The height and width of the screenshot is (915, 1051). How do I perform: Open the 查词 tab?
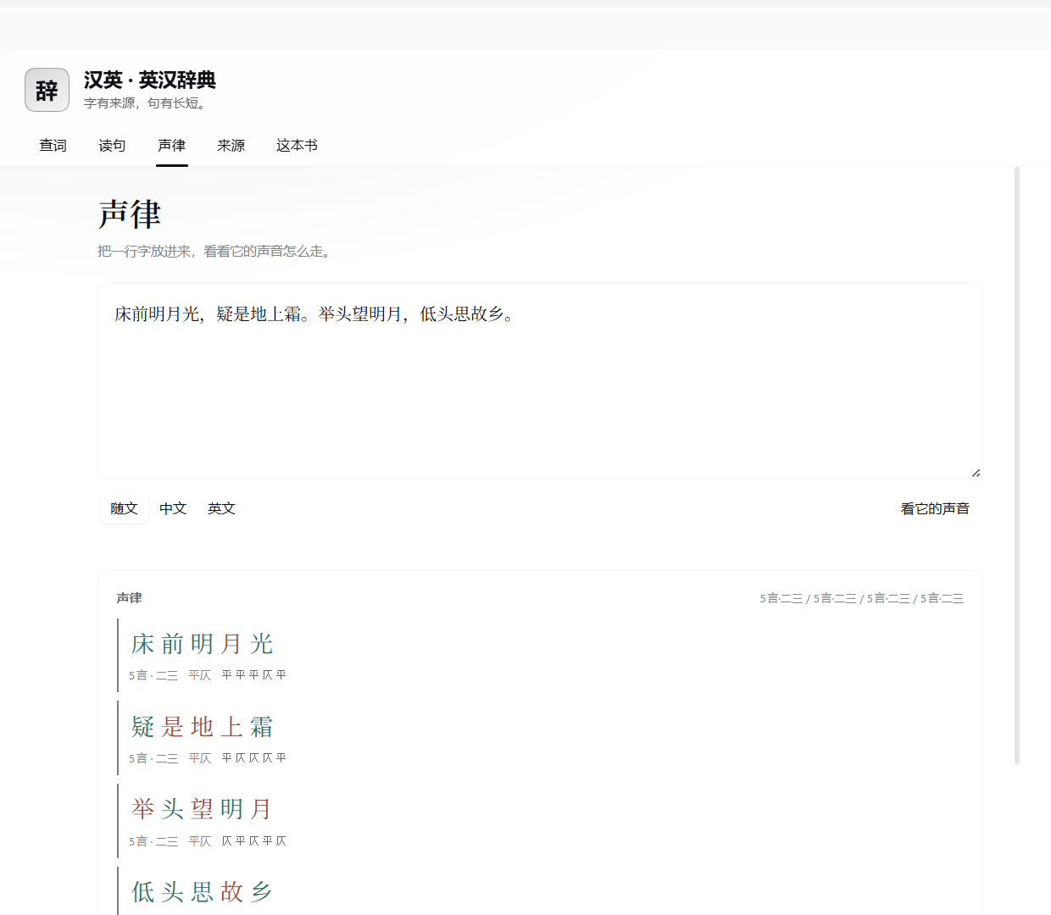(x=53, y=146)
